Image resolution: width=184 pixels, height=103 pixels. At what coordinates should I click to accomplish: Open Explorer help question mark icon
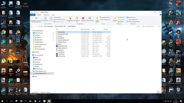[160, 15]
